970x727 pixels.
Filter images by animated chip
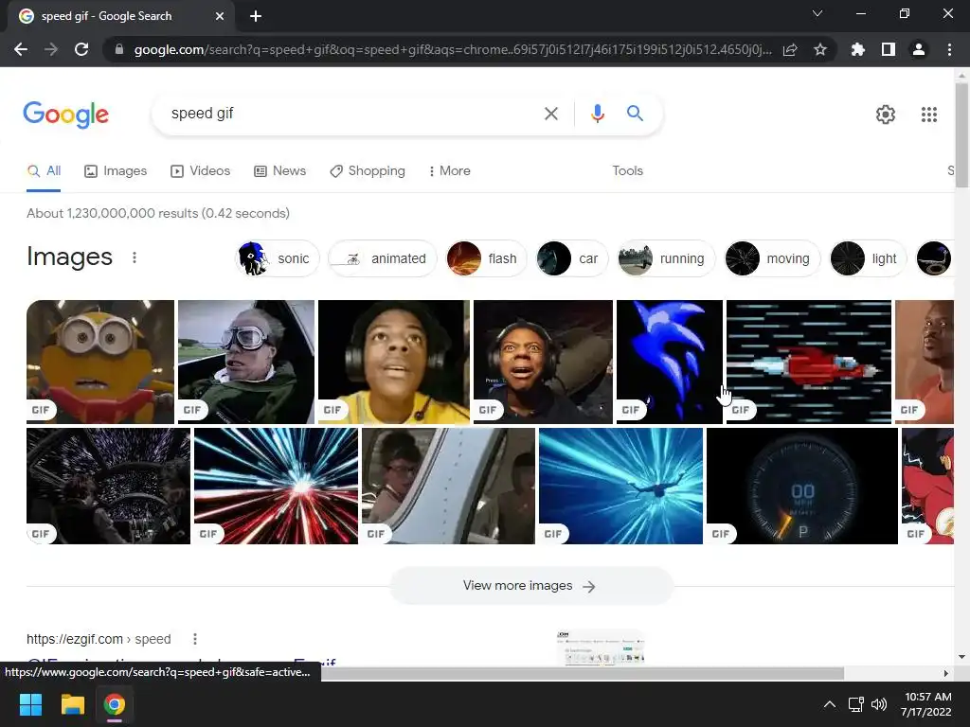click(383, 258)
